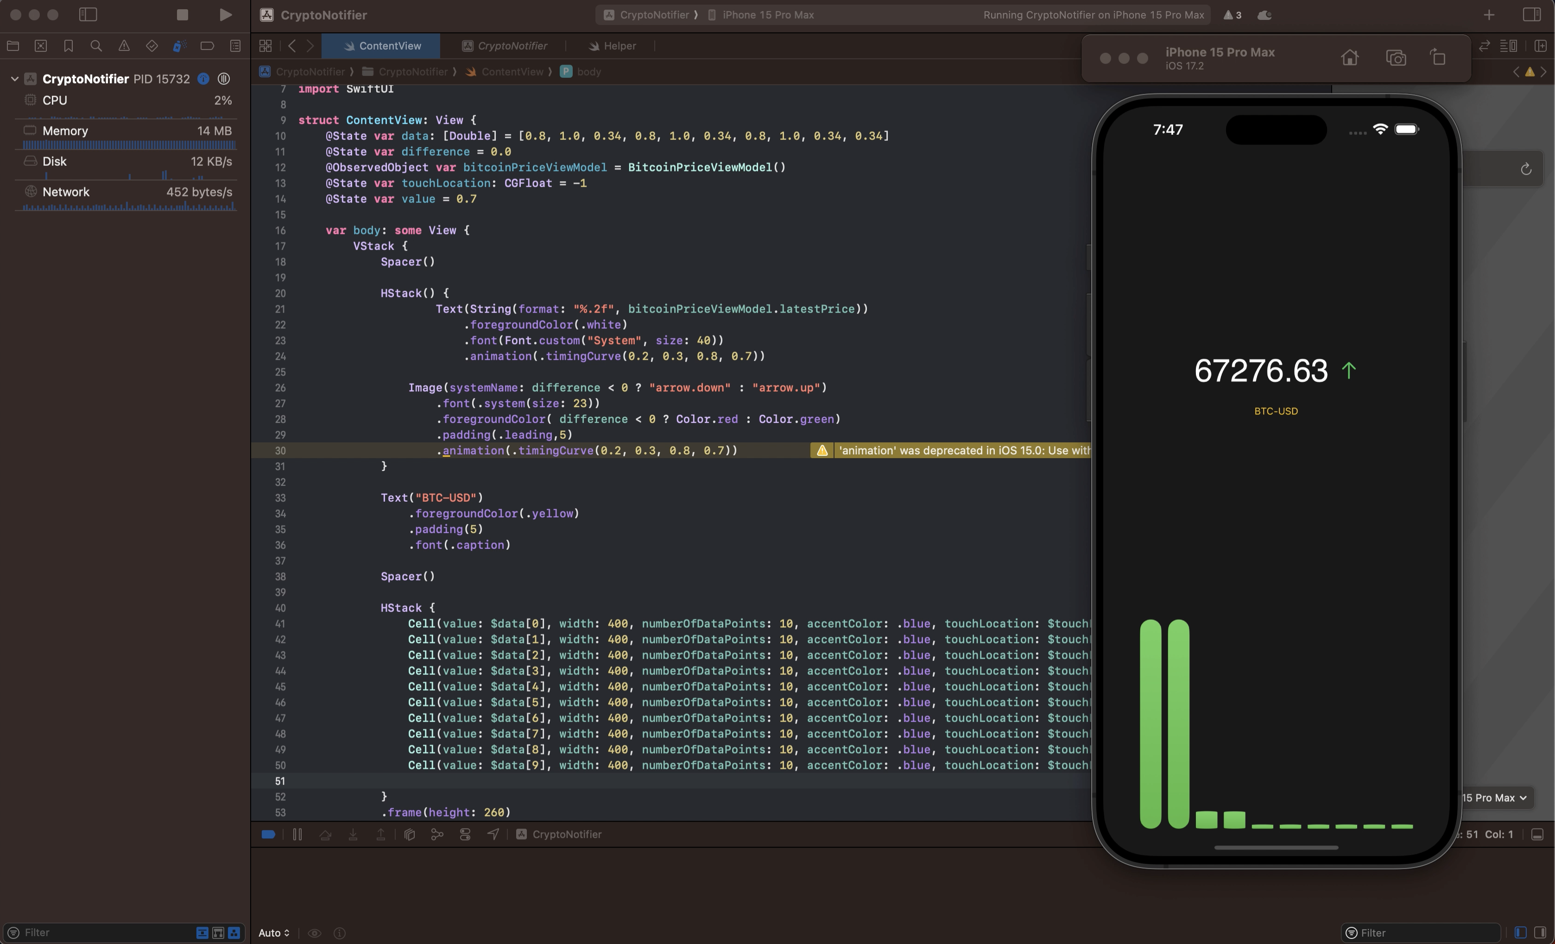Take a simulator screenshot with camera icon
This screenshot has height=944, width=1555.
click(x=1395, y=58)
